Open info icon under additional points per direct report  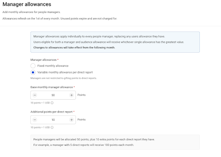[x=52, y=127]
